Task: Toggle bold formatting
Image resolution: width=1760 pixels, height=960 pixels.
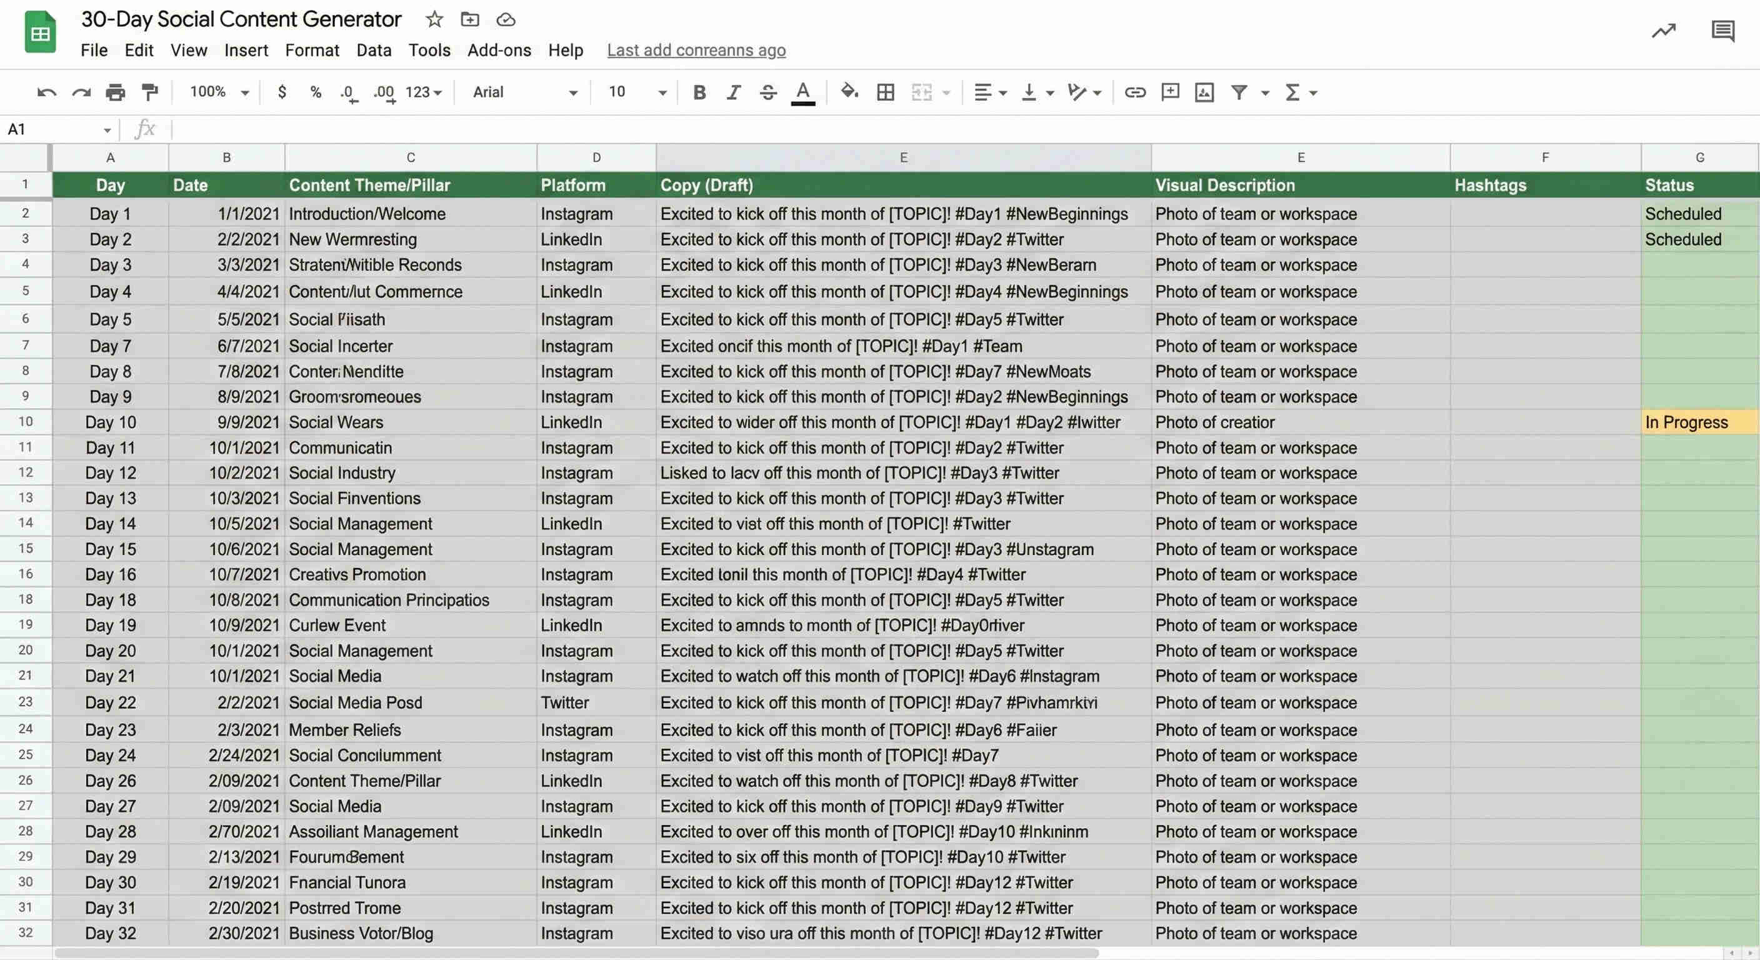Action: coord(699,92)
